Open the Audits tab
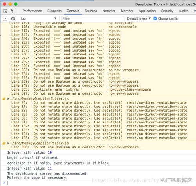 click(183, 11)
